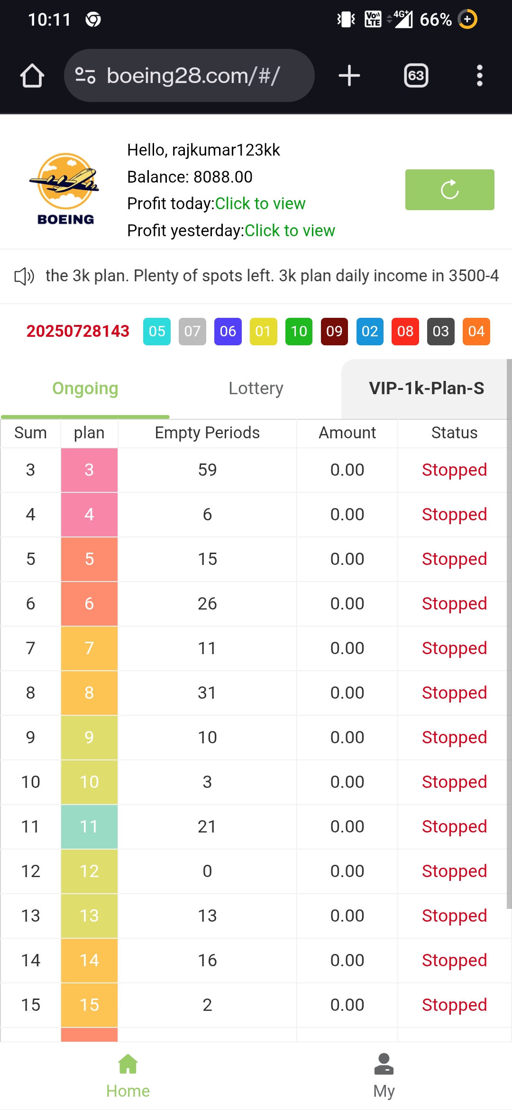The height and width of the screenshot is (1110, 512).
Task: Open a new browser tab
Action: pos(349,76)
